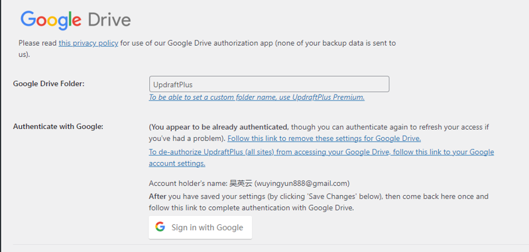Click the 'Authenticate with Google:' label
529x252 pixels.
tap(58, 126)
